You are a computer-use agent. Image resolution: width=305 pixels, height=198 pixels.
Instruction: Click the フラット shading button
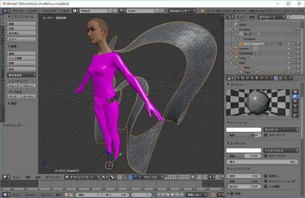pyautogui.click(x=28, y=86)
